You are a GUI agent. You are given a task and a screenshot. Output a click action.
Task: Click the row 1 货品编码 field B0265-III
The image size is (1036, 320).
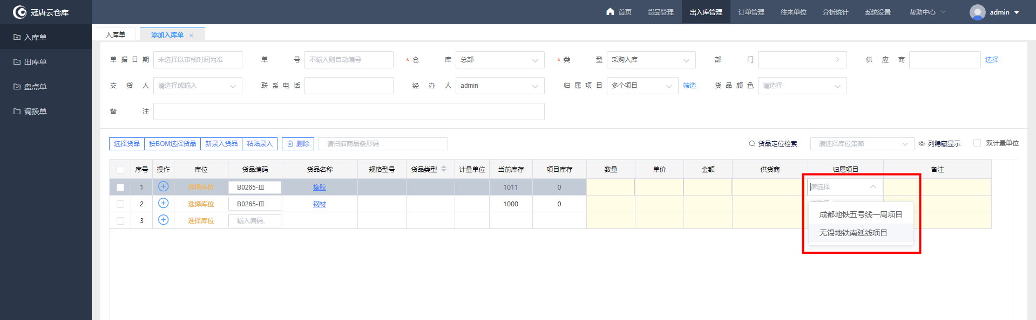tap(255, 187)
